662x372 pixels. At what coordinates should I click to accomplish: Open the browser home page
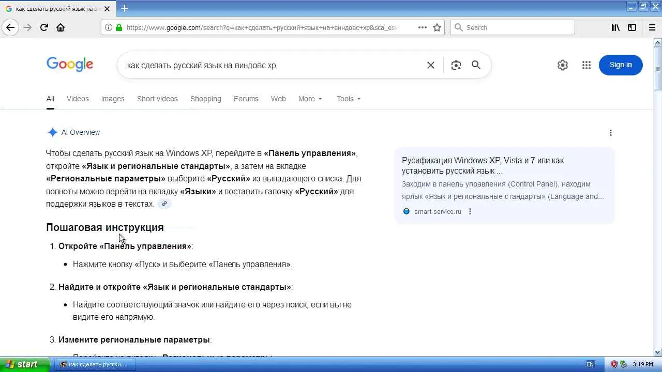point(61,27)
